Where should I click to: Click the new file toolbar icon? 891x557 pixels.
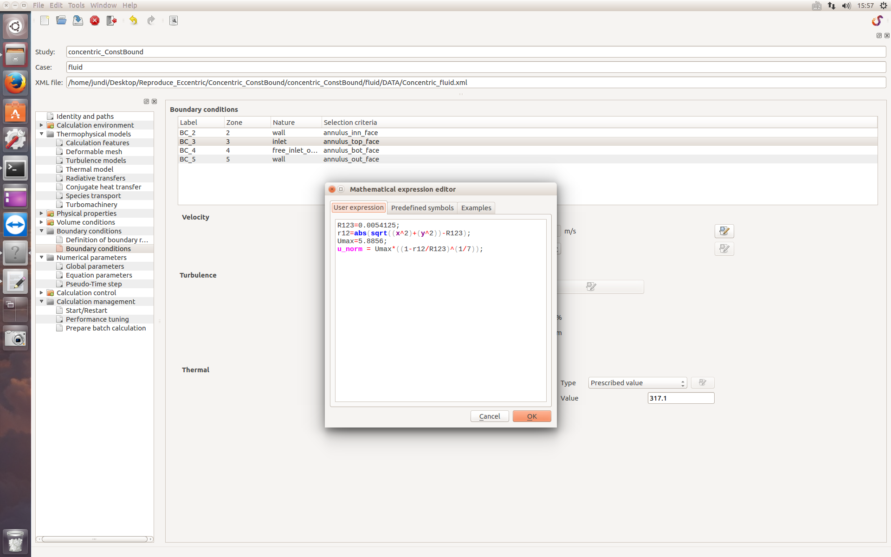(x=45, y=20)
